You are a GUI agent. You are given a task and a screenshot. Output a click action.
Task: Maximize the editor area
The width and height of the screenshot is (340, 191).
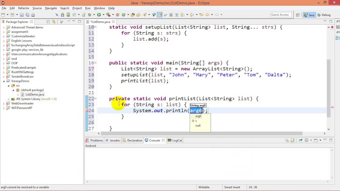(x=331, y=21)
